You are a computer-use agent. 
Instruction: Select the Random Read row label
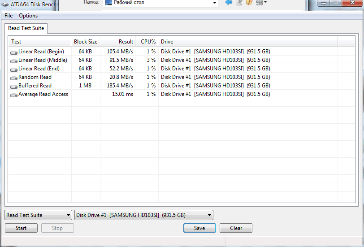[x=35, y=77]
